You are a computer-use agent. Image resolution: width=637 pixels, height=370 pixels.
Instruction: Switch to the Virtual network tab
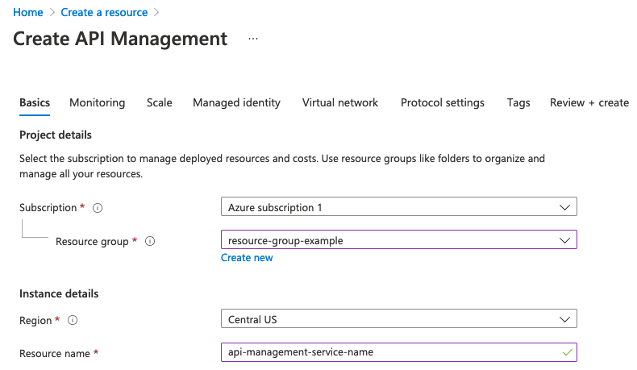point(339,102)
